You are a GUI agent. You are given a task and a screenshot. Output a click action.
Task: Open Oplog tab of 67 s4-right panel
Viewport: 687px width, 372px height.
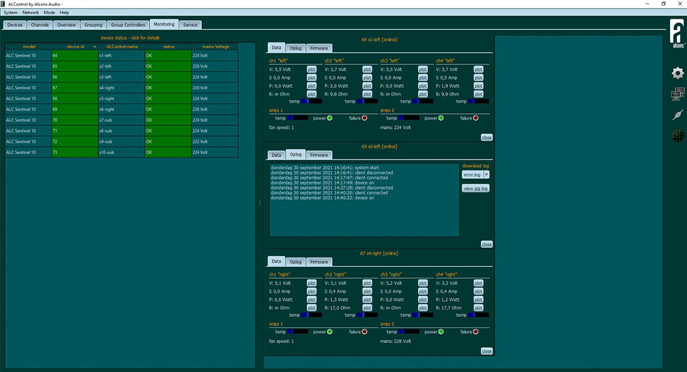[x=296, y=261]
